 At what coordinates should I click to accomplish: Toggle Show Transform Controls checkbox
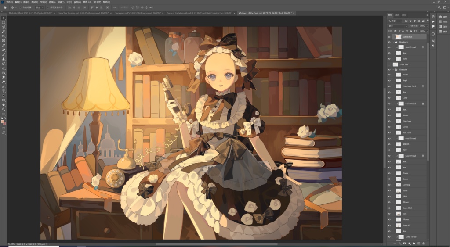point(48,7)
